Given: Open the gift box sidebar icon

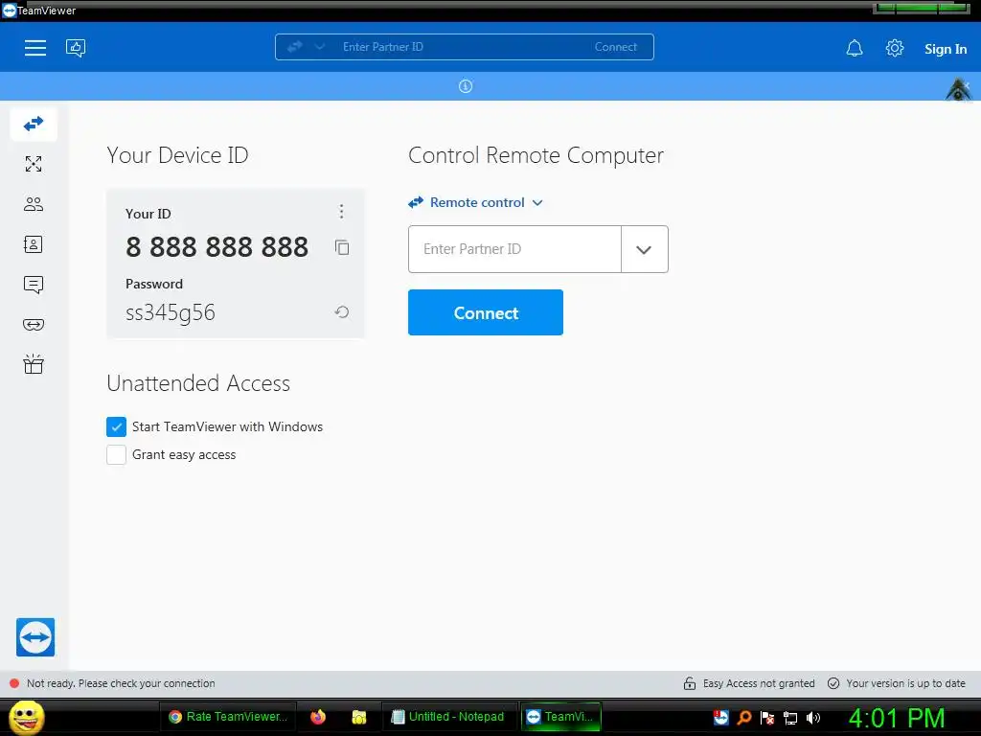Looking at the screenshot, I should (34, 364).
